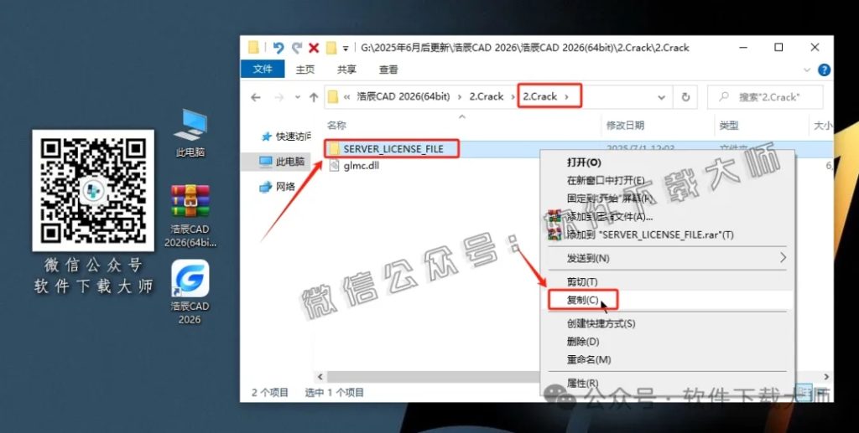Image resolution: width=859 pixels, height=433 pixels.
Task: Click new folder icon in quick access toolbar
Action: click(331, 48)
